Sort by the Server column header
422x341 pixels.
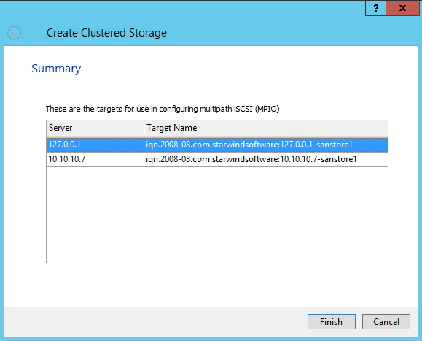pos(95,128)
